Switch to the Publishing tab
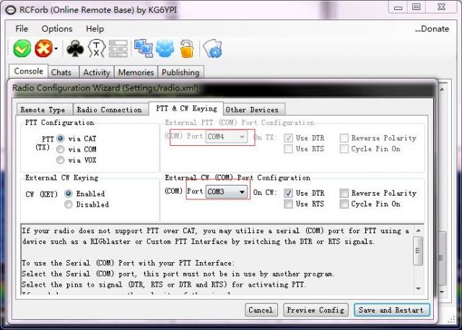This screenshot has height=330, width=462. click(x=180, y=72)
